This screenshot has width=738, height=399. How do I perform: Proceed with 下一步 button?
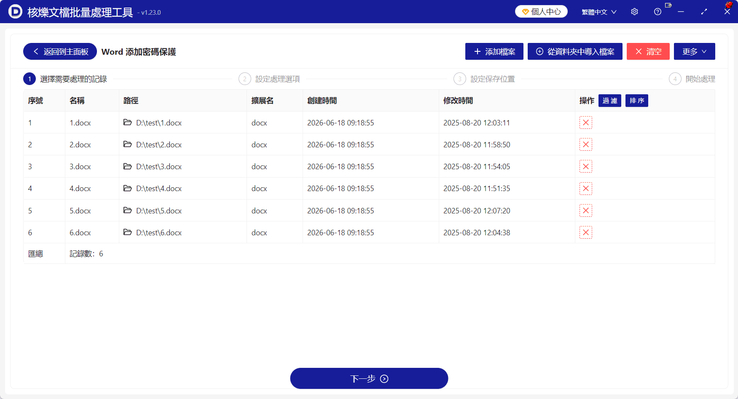click(369, 378)
